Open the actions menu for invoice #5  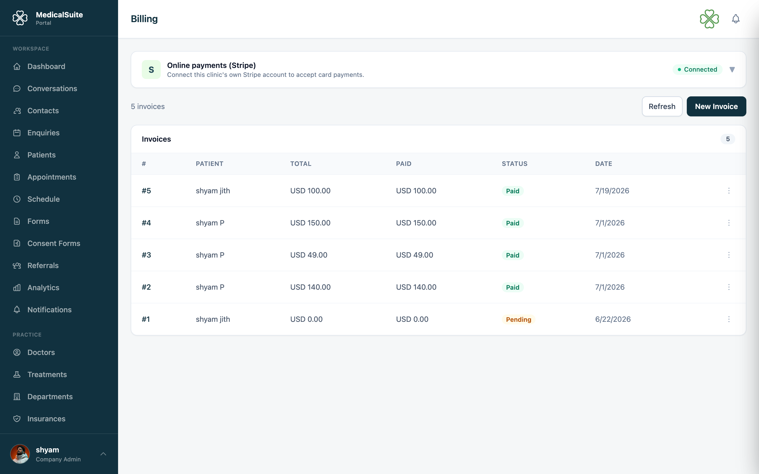click(729, 191)
